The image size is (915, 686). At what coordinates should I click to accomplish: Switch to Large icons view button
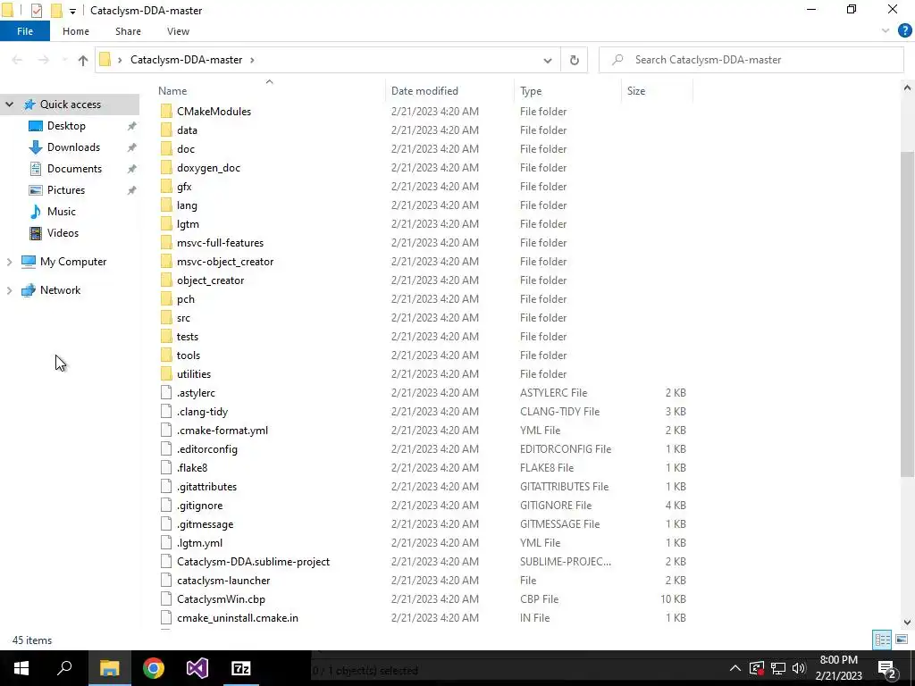coord(901,640)
